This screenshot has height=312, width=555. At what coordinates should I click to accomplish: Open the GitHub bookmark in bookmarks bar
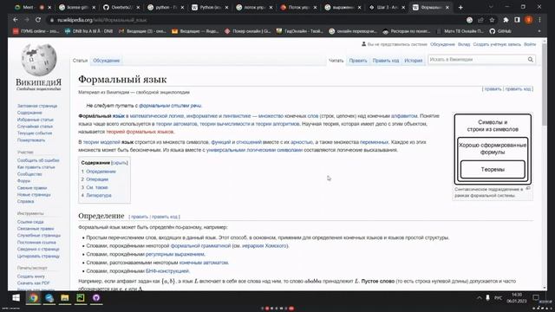point(501,31)
